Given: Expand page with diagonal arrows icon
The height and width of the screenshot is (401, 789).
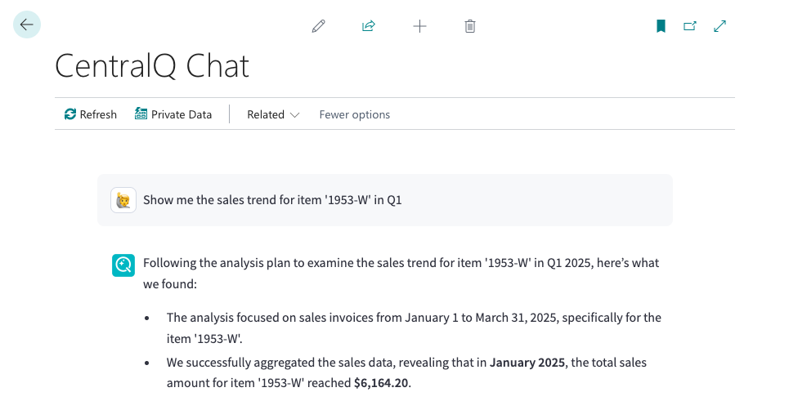Looking at the screenshot, I should 720,26.
